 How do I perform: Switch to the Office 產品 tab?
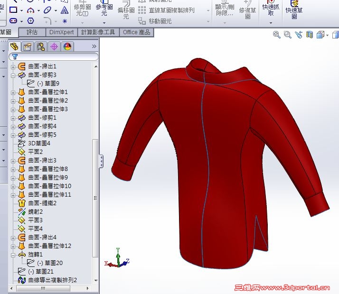tap(136, 32)
